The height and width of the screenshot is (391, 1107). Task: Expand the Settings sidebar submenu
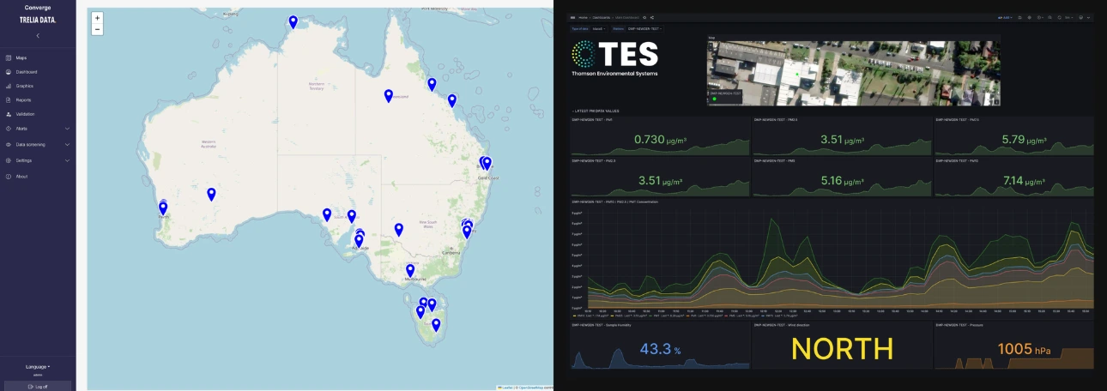(x=67, y=160)
